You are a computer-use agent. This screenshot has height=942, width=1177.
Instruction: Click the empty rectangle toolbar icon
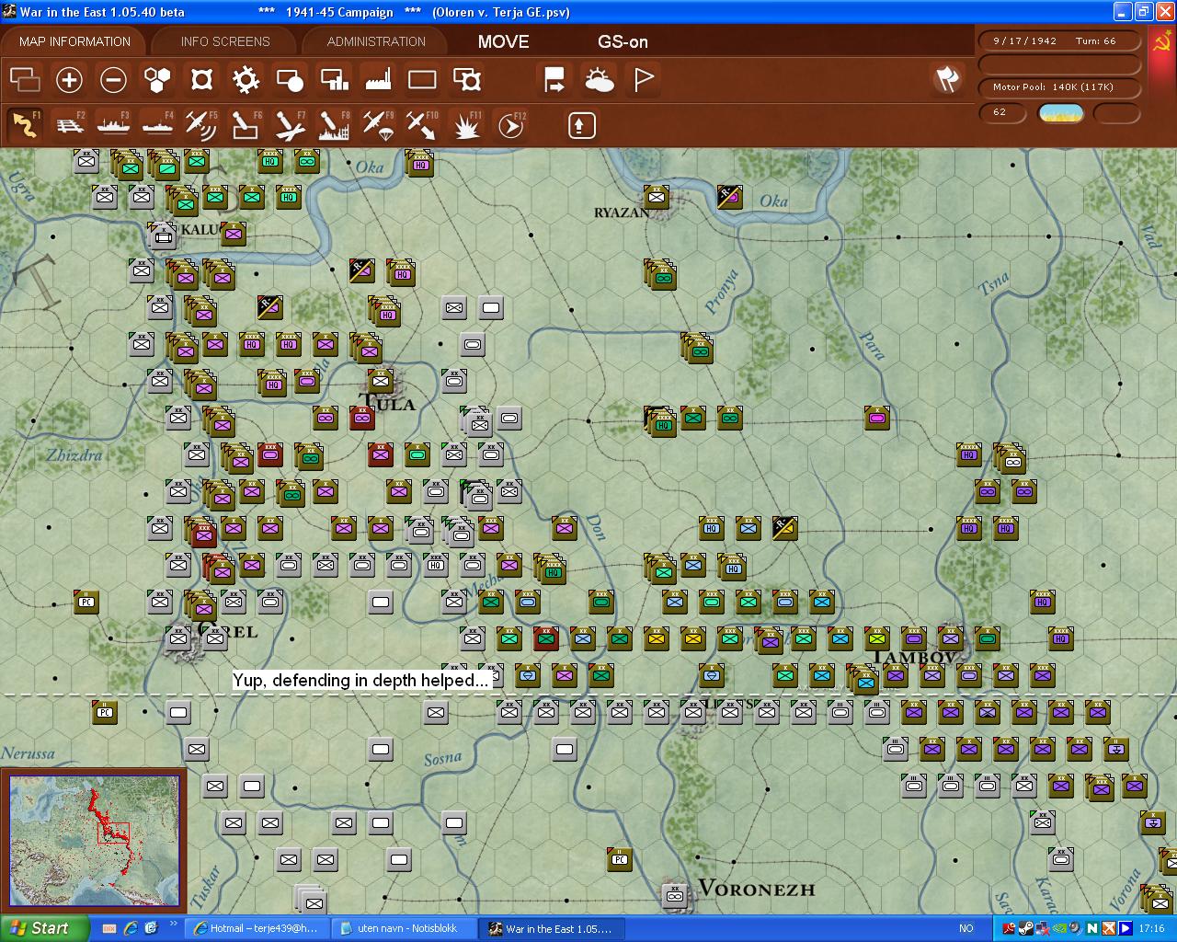pos(422,80)
